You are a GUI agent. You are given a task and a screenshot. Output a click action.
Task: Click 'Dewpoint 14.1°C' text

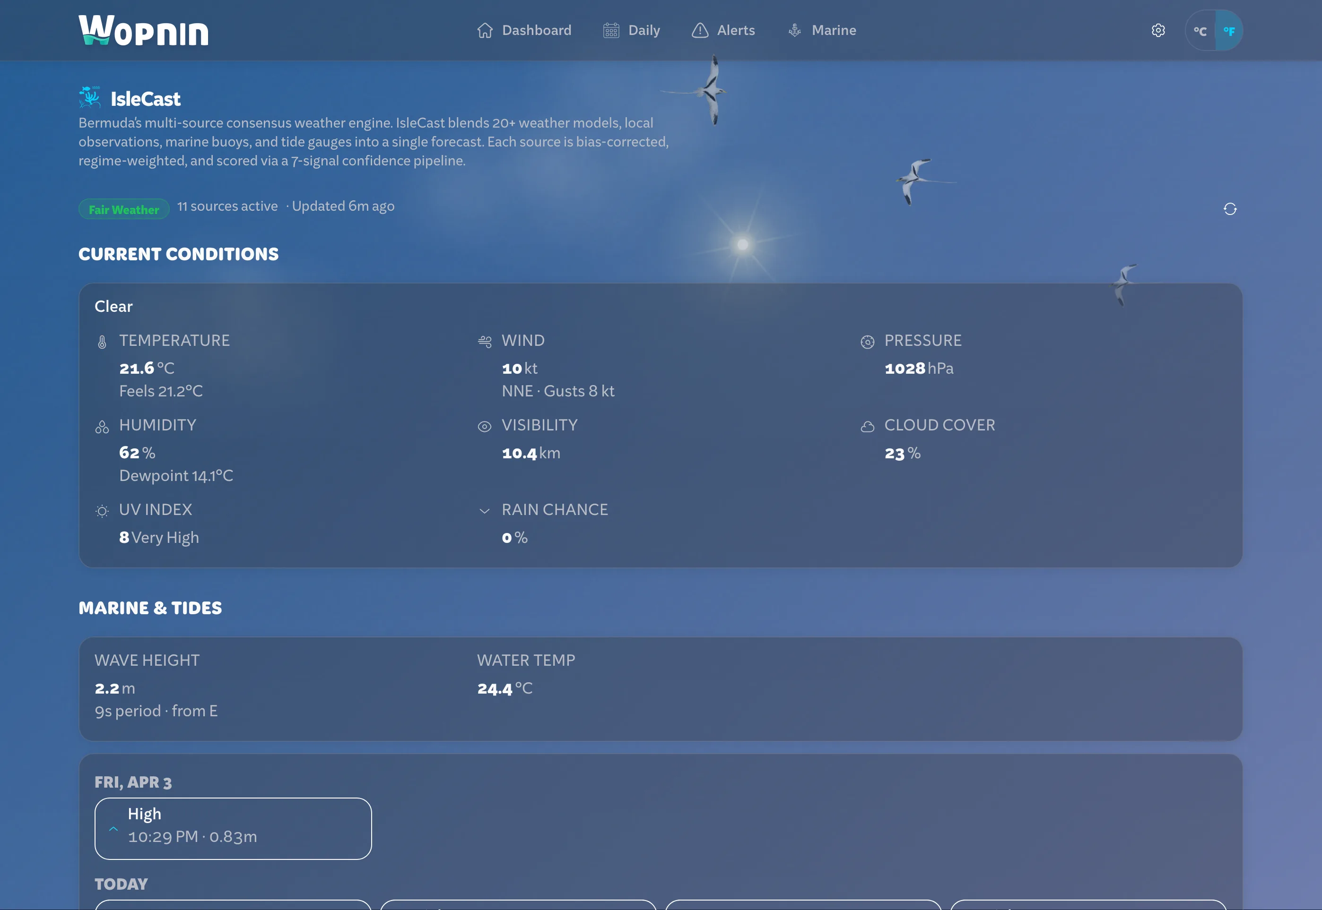(x=176, y=475)
